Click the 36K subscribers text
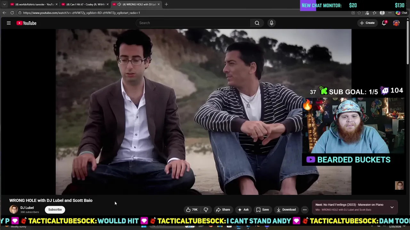This screenshot has width=410, height=230. click(30, 212)
